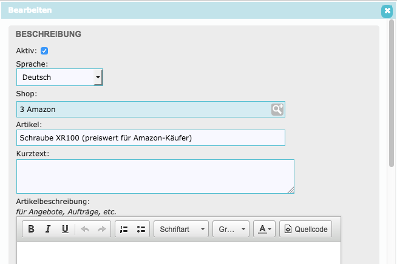Click the redo arrow in editor toolbar
Screen dimensions: 397x264
[101, 229]
